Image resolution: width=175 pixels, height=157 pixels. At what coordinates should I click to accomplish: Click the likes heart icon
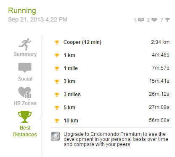pyautogui.click(x=154, y=20)
